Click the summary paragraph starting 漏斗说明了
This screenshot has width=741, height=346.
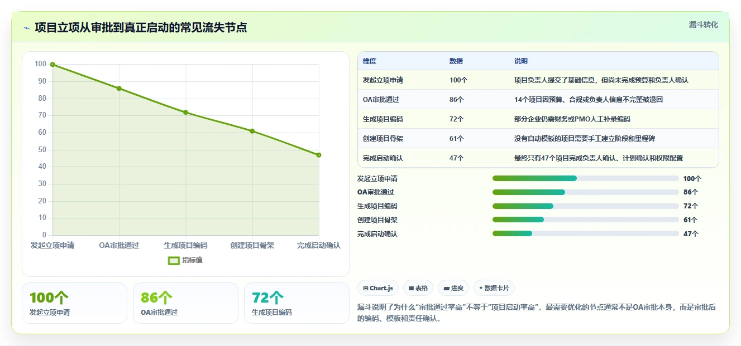coord(536,313)
